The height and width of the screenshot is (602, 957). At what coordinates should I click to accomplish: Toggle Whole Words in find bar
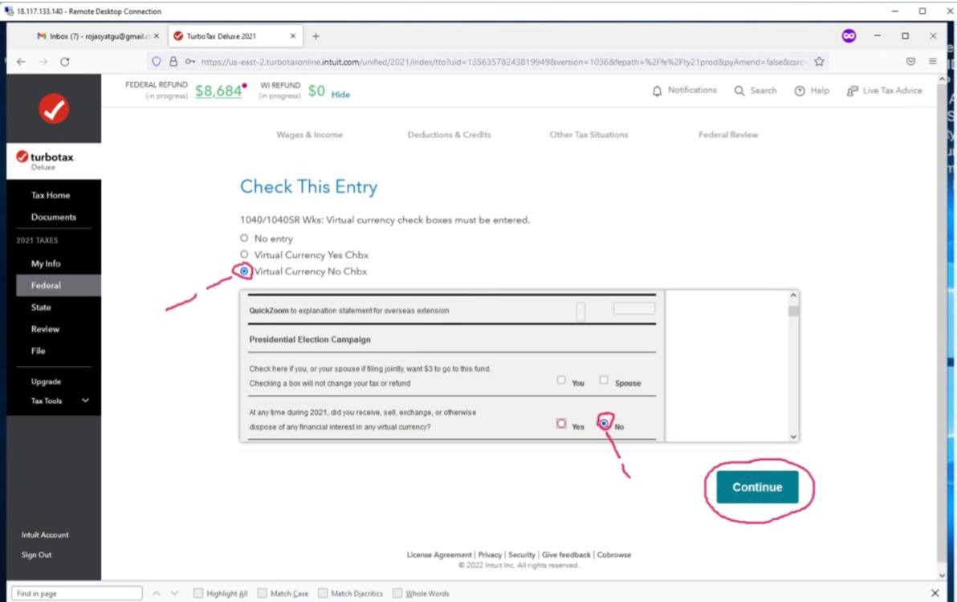[397, 593]
